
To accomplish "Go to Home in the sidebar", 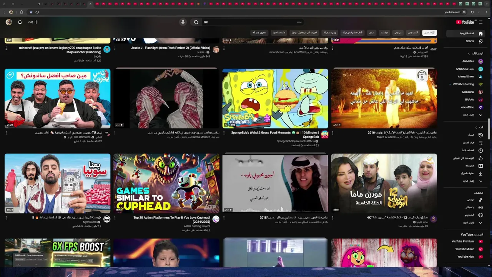I will [466, 33].
